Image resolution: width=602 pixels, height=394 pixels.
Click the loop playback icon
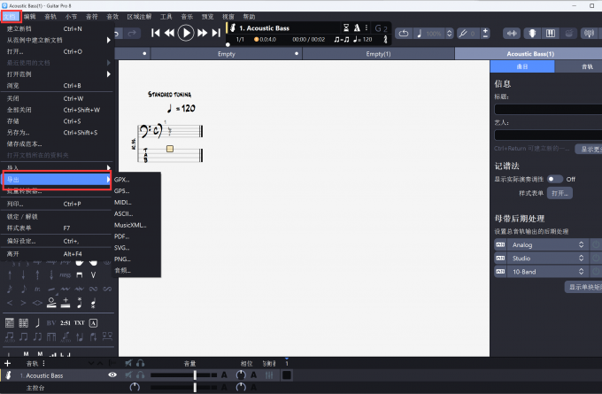coord(405,33)
